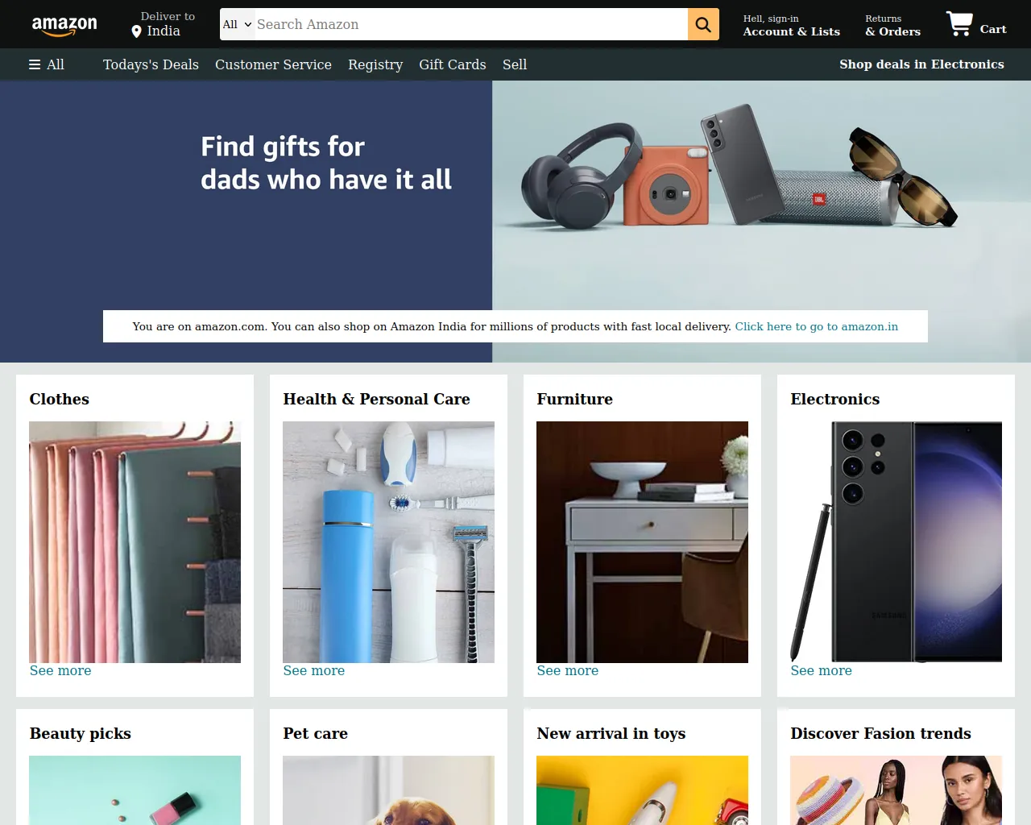Click the delivery location pin icon
This screenshot has height=825, width=1031.
136,31
